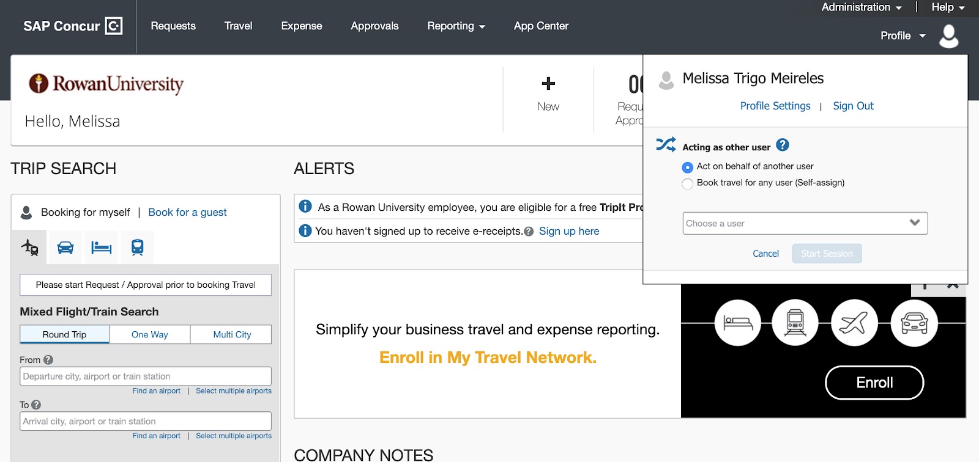
Task: Click the airplane circle icon in banner
Action: point(854,323)
